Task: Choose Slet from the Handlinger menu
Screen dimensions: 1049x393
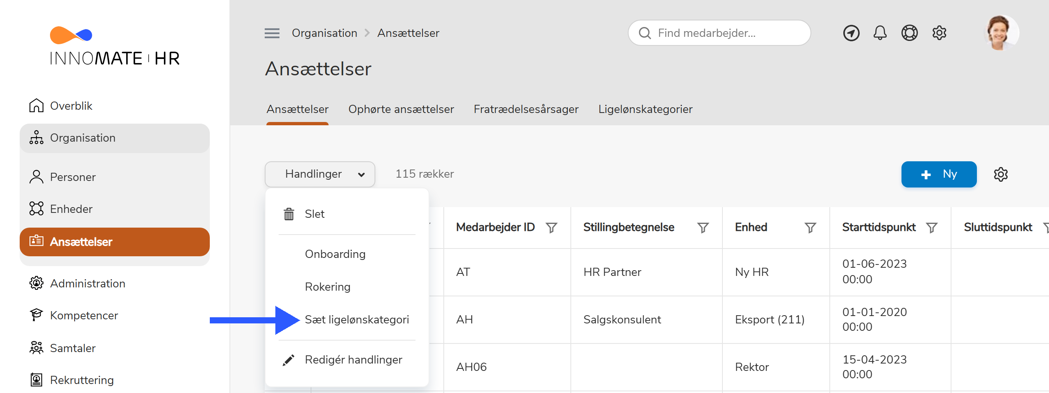Action: [x=315, y=214]
